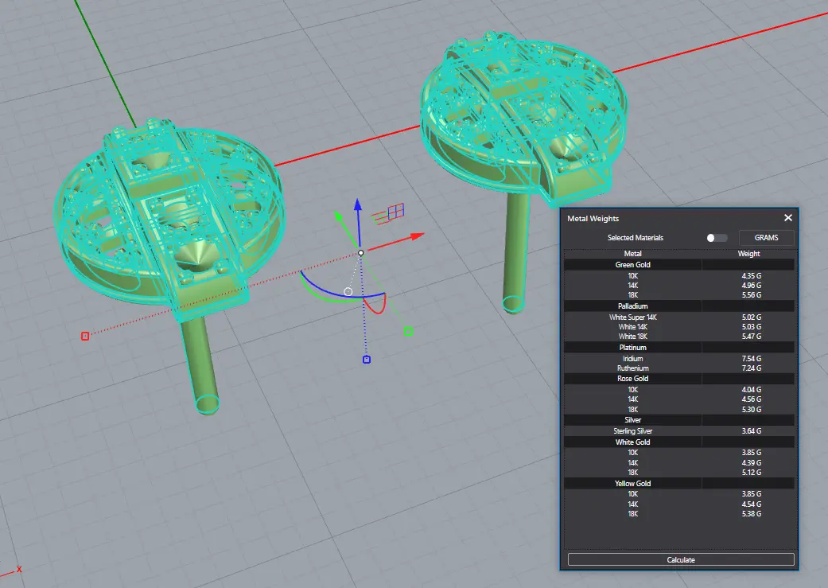Close the Metal Weights panel
The width and height of the screenshot is (828, 588).
[788, 218]
